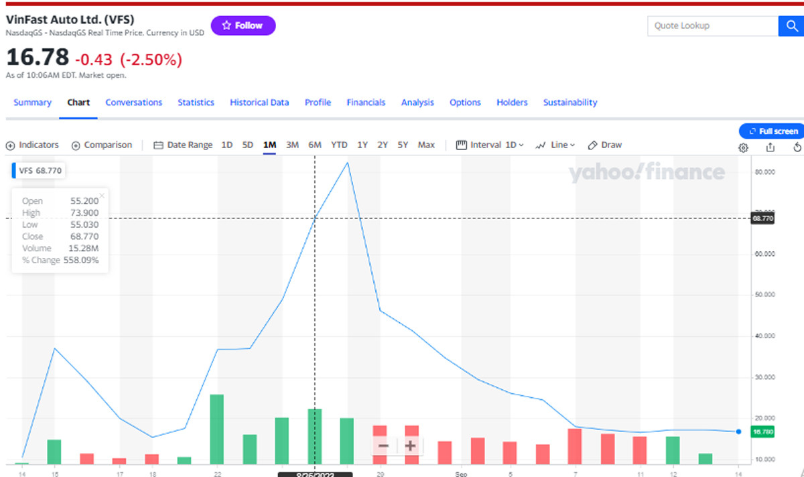Open the Line chart type dropdown

(x=555, y=145)
